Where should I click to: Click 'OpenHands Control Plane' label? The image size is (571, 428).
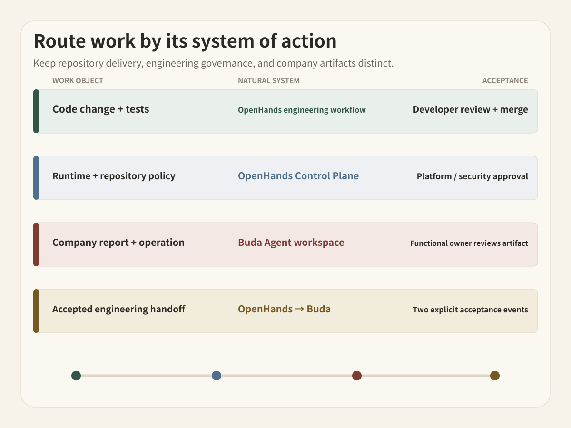(x=298, y=176)
